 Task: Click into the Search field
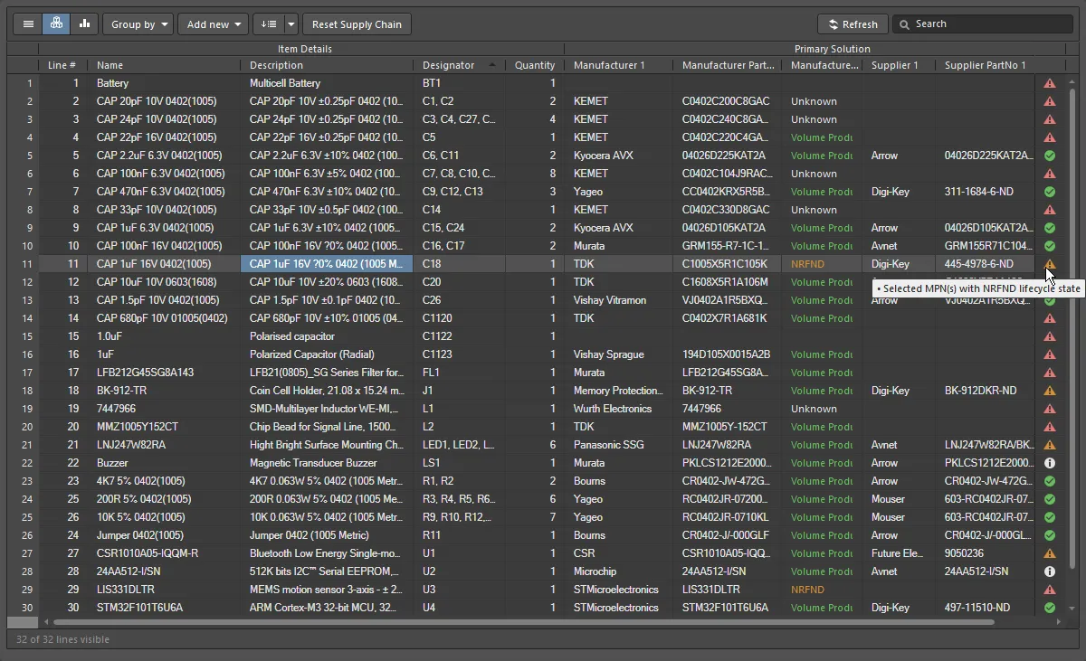point(982,24)
